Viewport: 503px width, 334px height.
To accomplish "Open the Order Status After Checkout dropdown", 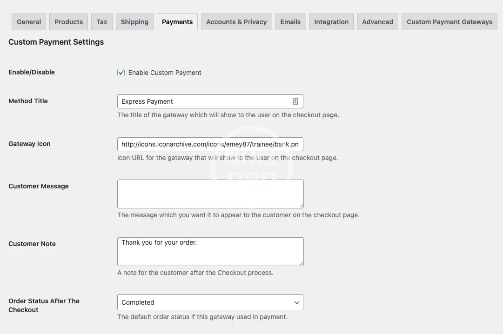I will [210, 302].
